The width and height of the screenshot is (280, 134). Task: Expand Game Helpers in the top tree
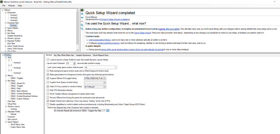6,28
